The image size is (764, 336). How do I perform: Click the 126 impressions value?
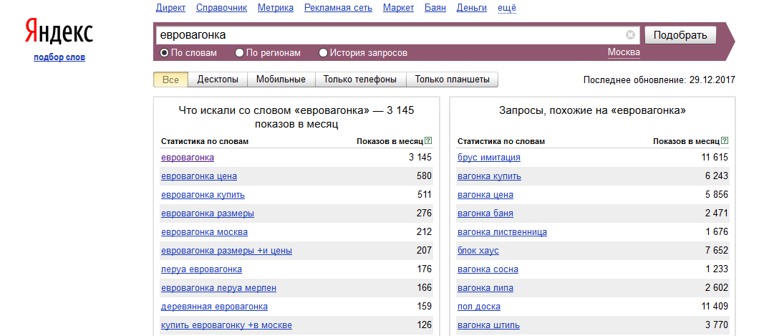click(x=424, y=325)
